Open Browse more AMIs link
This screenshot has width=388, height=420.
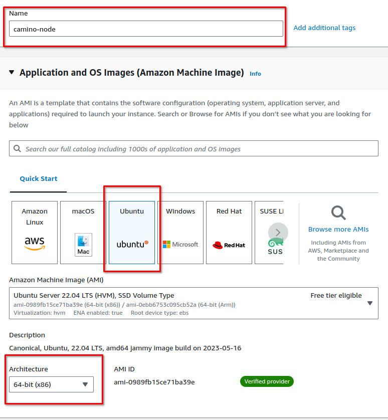(x=338, y=229)
